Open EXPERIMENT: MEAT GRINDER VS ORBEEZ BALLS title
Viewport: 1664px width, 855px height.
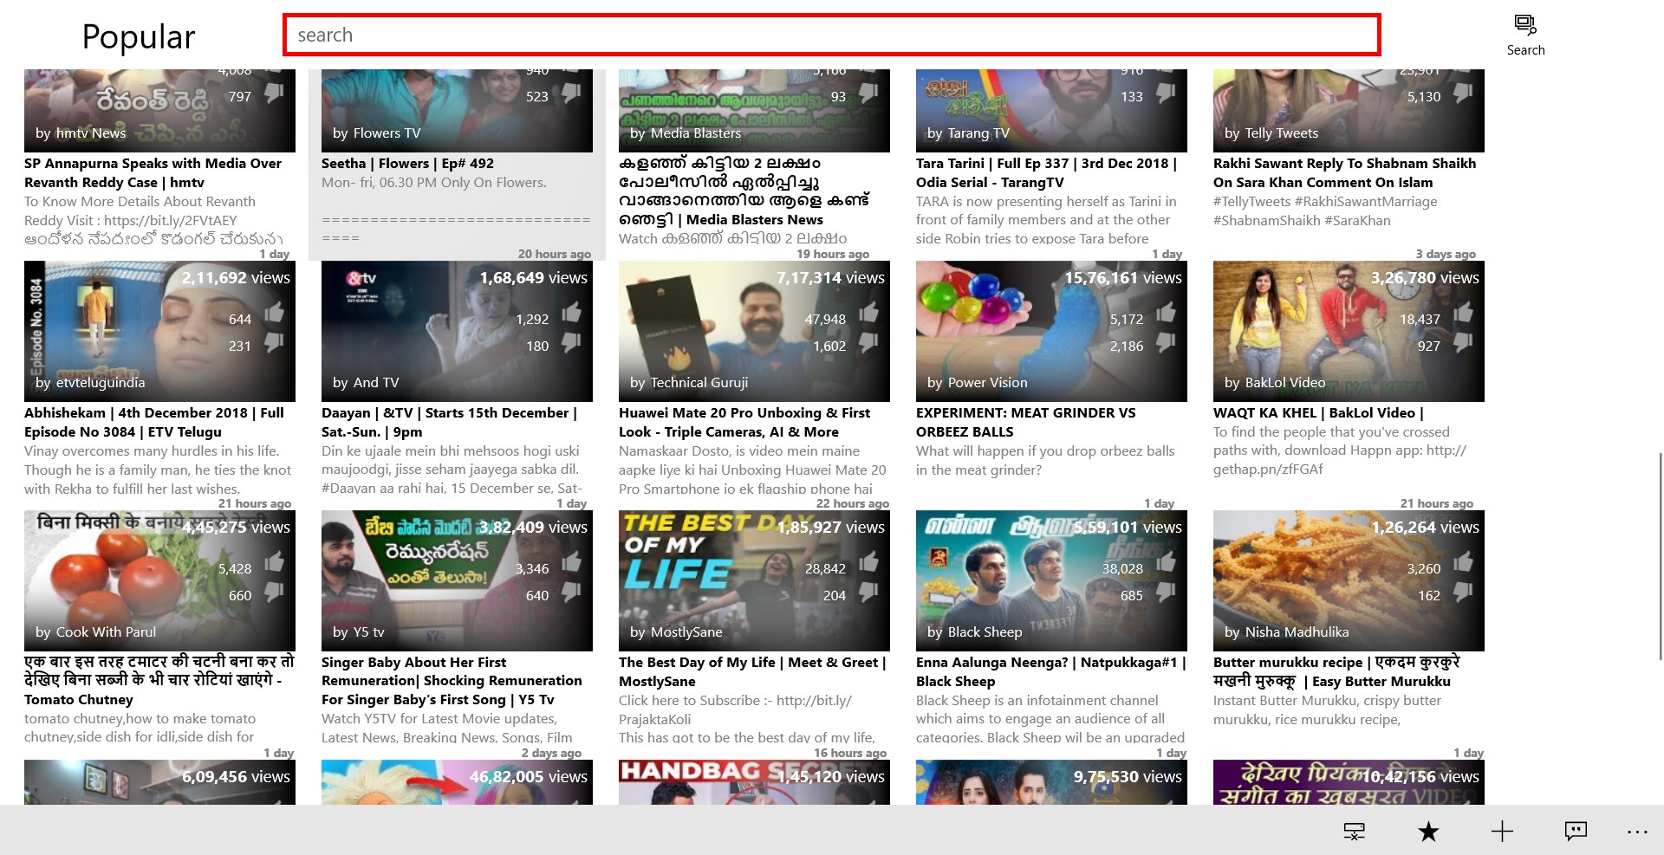(1026, 422)
